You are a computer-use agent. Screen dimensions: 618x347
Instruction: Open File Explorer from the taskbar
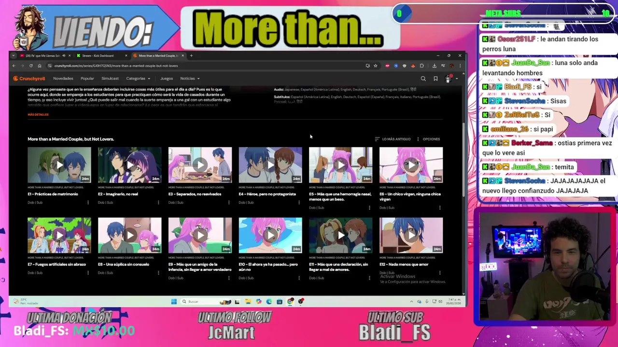[248, 302]
